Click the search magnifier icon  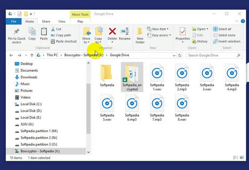pos(238,55)
